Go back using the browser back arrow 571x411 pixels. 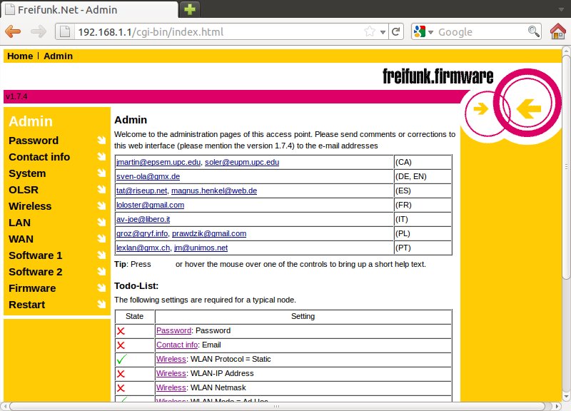(x=13, y=31)
